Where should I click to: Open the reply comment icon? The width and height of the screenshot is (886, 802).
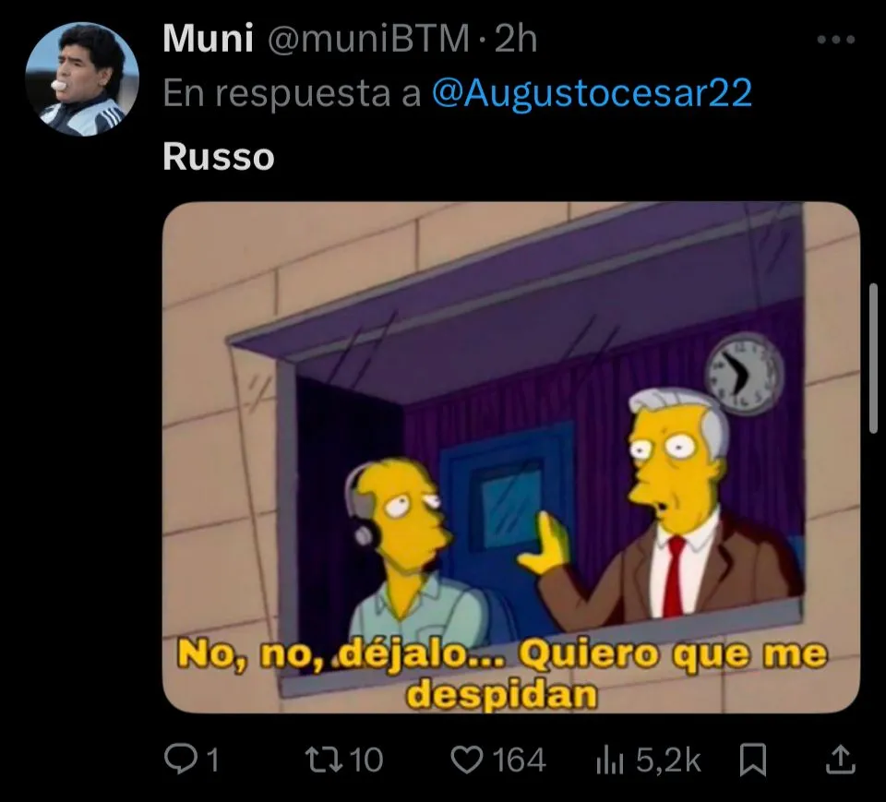(179, 760)
